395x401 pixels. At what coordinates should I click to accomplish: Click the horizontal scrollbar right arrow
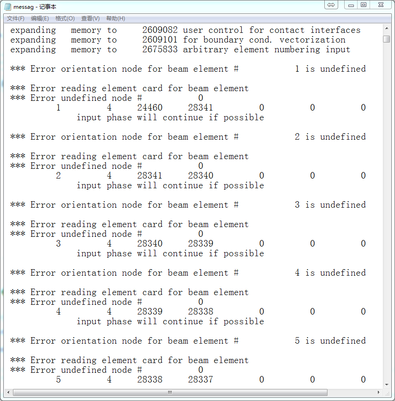point(379,392)
